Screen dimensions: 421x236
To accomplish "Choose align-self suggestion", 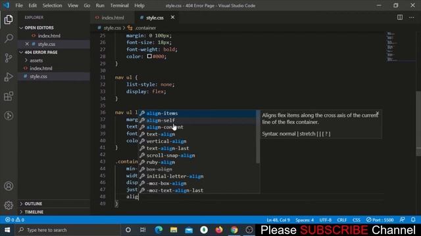I will click(197, 120).
